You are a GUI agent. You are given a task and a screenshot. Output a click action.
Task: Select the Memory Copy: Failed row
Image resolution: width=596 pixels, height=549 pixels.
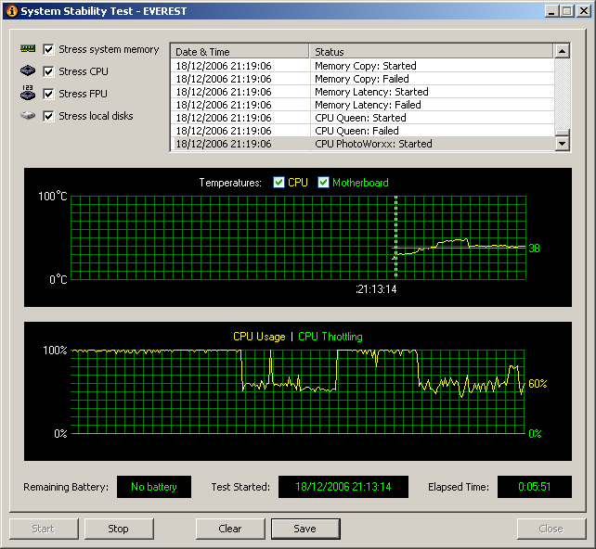click(362, 79)
